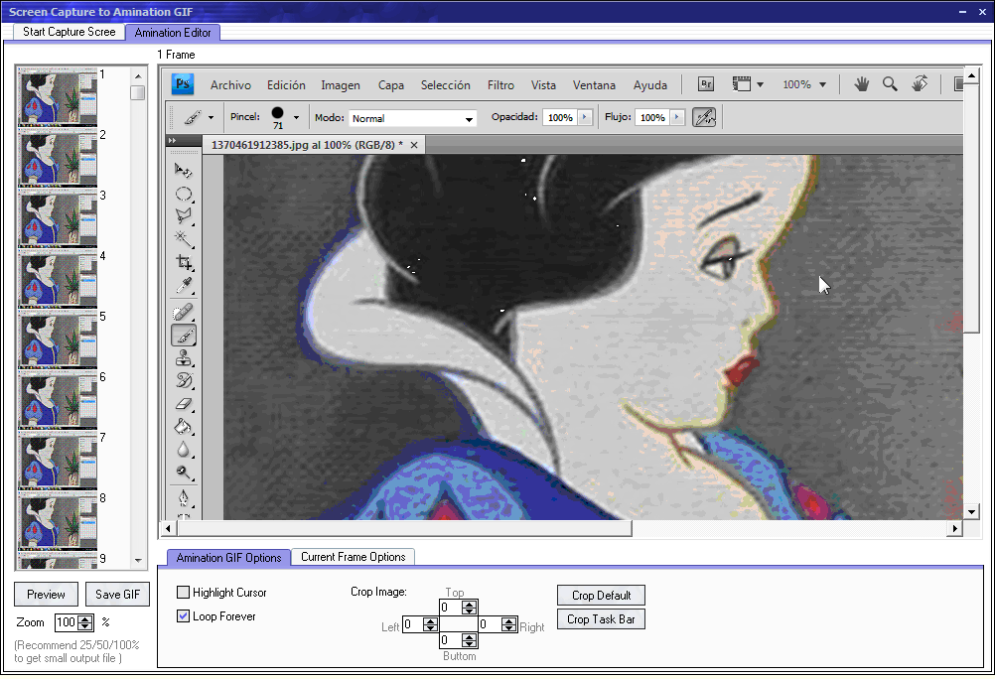995x679 pixels.
Task: Select the Clone Stamp tool
Action: click(184, 358)
